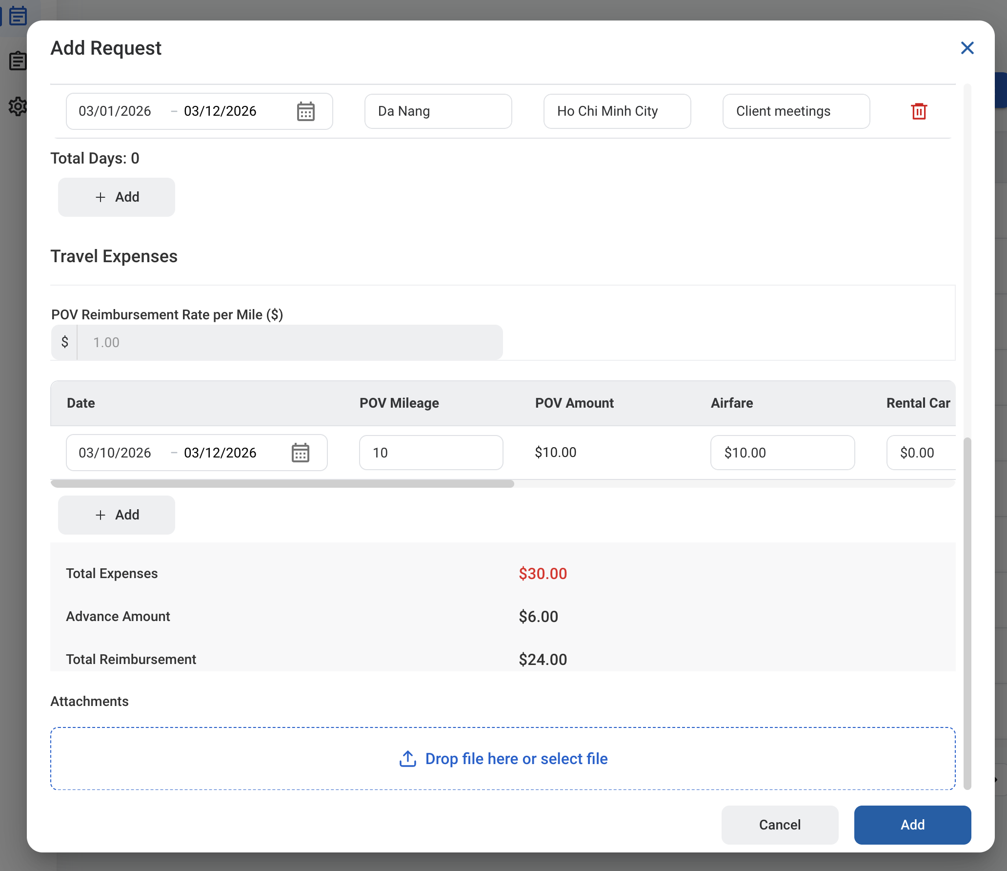Click the Total Expenses label
The image size is (1007, 871).
tap(112, 574)
